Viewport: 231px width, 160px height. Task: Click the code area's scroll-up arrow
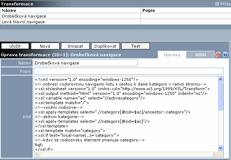[x=221, y=79]
